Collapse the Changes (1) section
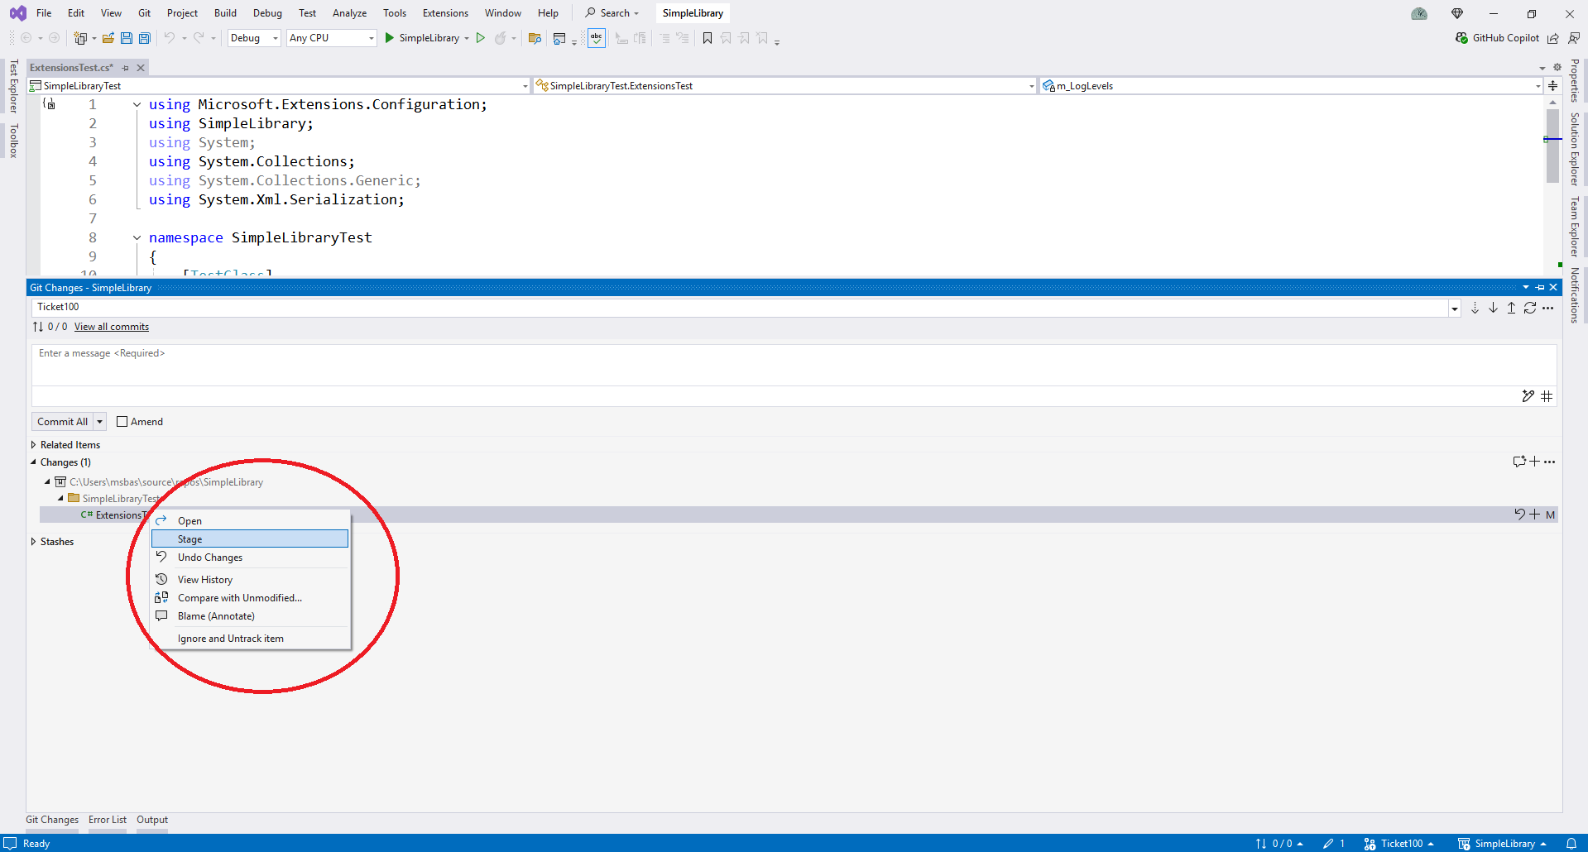The image size is (1588, 852). (34, 462)
